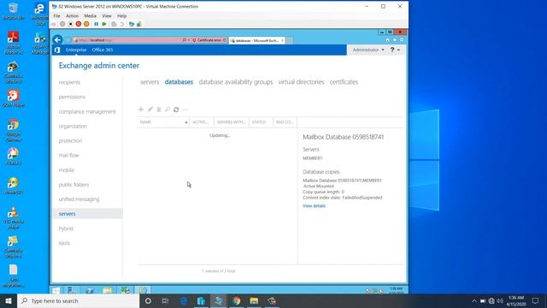Open the View menu
Screen dimensions: 547x308
click(107, 15)
